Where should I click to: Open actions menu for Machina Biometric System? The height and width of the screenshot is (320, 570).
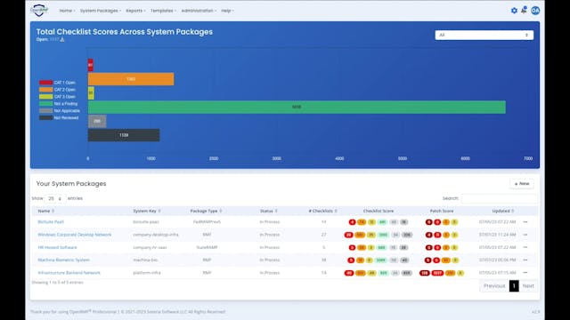(x=525, y=260)
